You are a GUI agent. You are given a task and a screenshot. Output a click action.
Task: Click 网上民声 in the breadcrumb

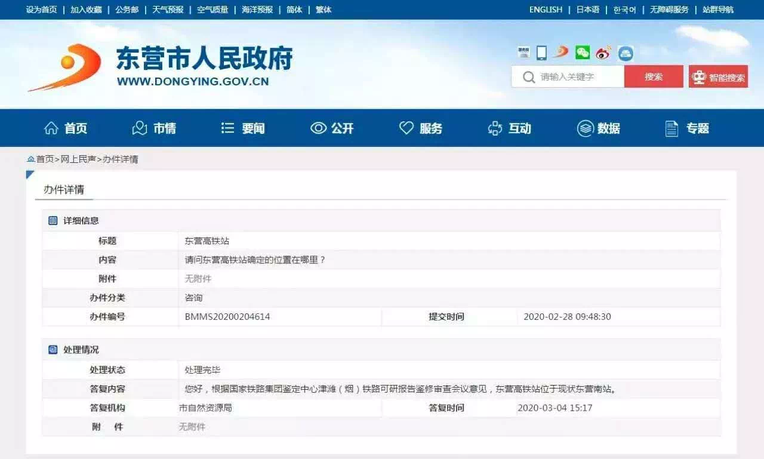(78, 159)
